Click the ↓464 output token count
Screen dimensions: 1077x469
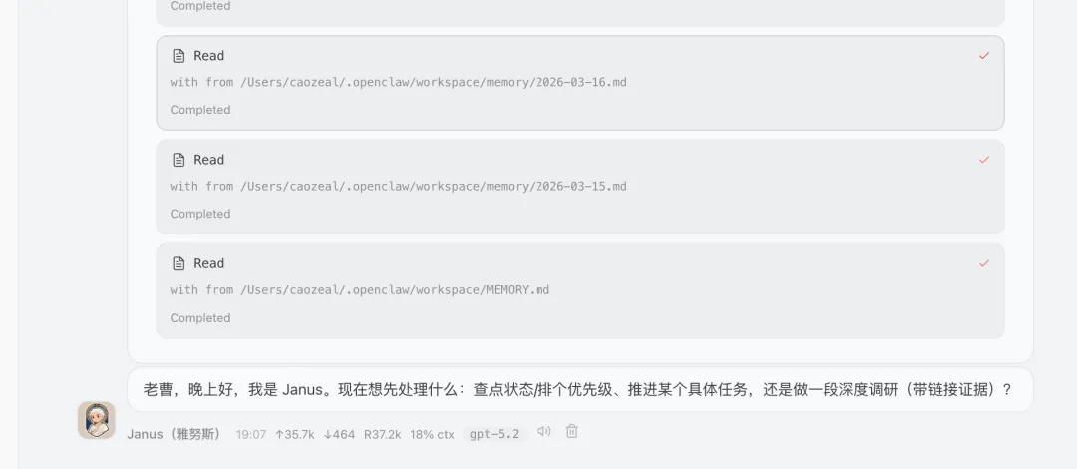click(x=339, y=434)
